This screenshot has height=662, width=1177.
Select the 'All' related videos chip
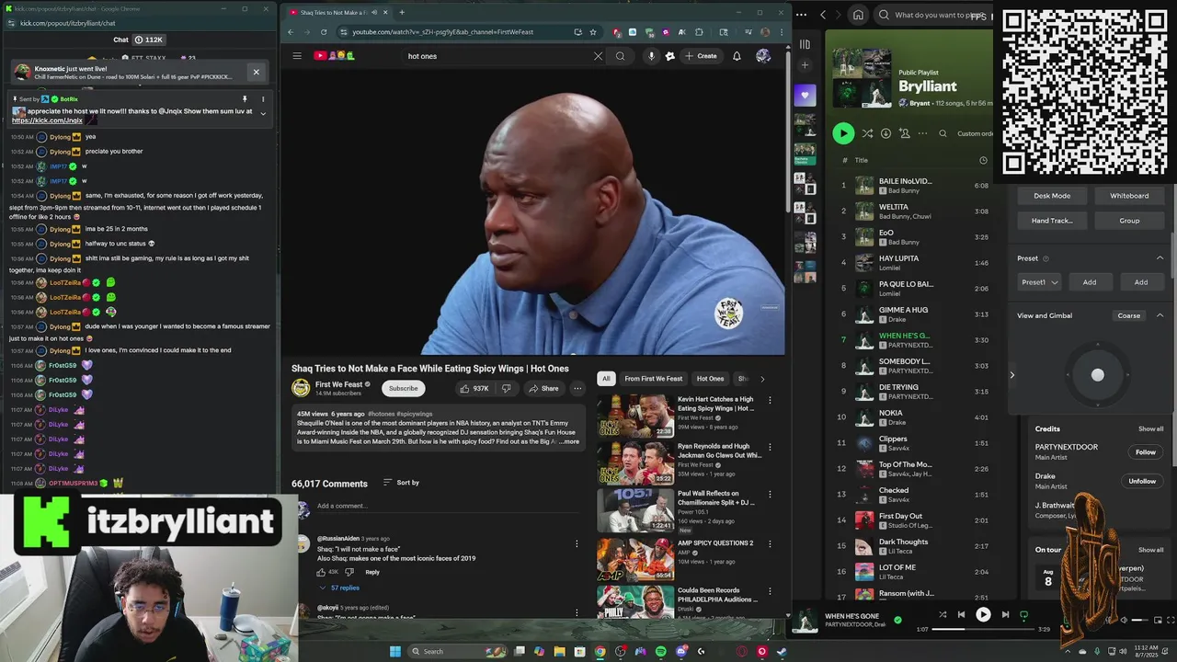(605, 379)
